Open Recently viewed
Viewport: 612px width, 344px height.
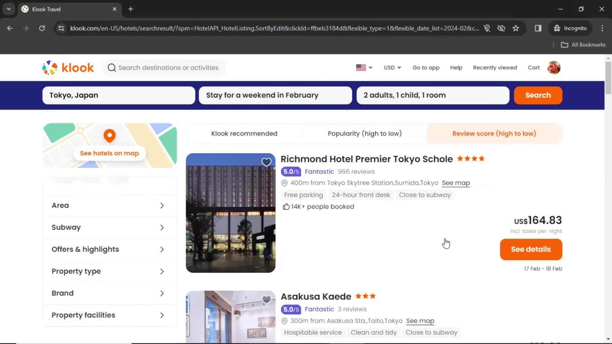(x=495, y=68)
